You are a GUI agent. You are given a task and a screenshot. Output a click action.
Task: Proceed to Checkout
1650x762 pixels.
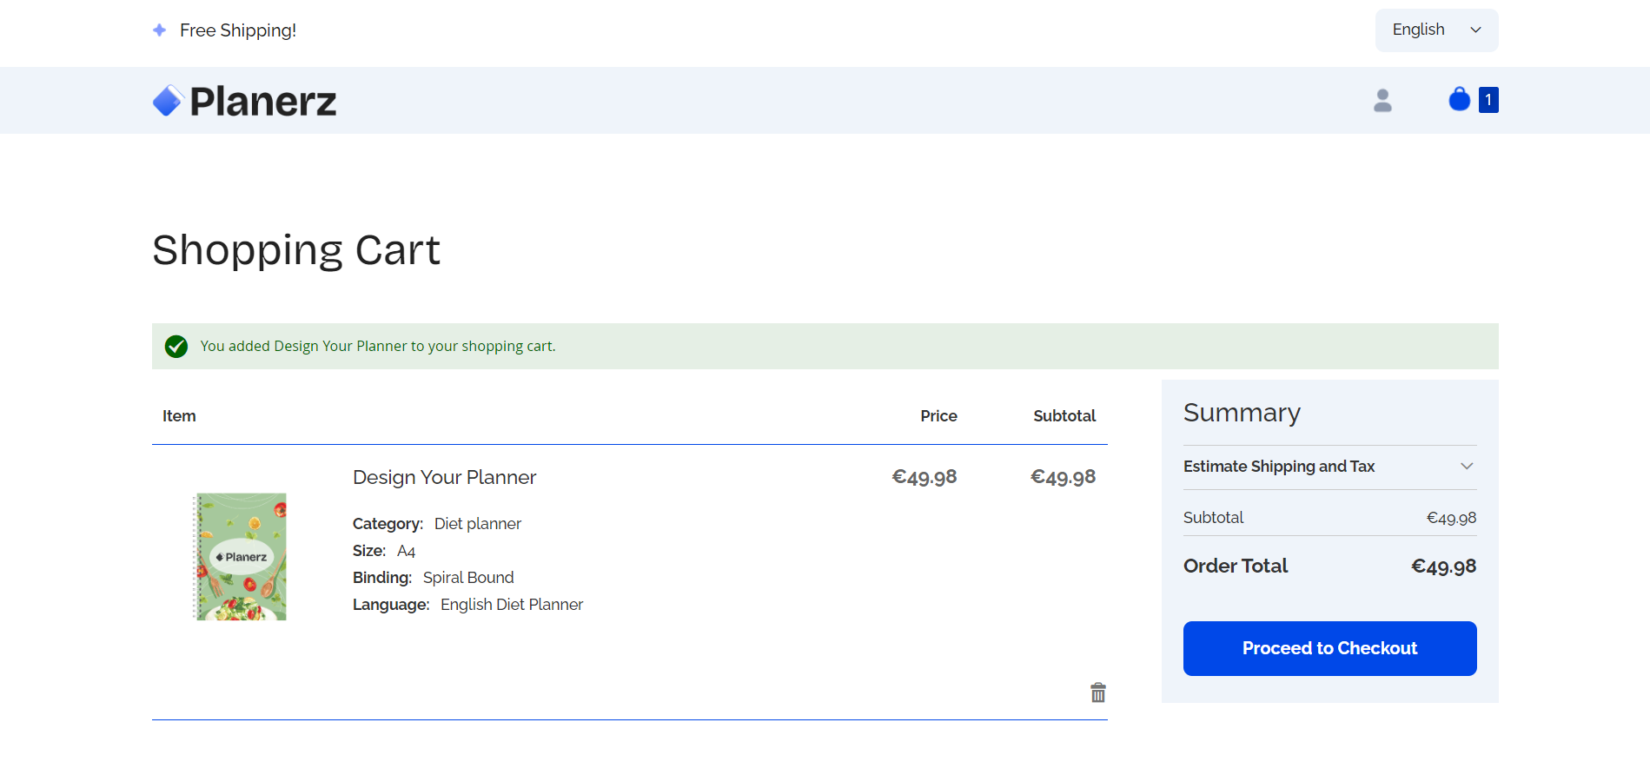click(x=1329, y=648)
